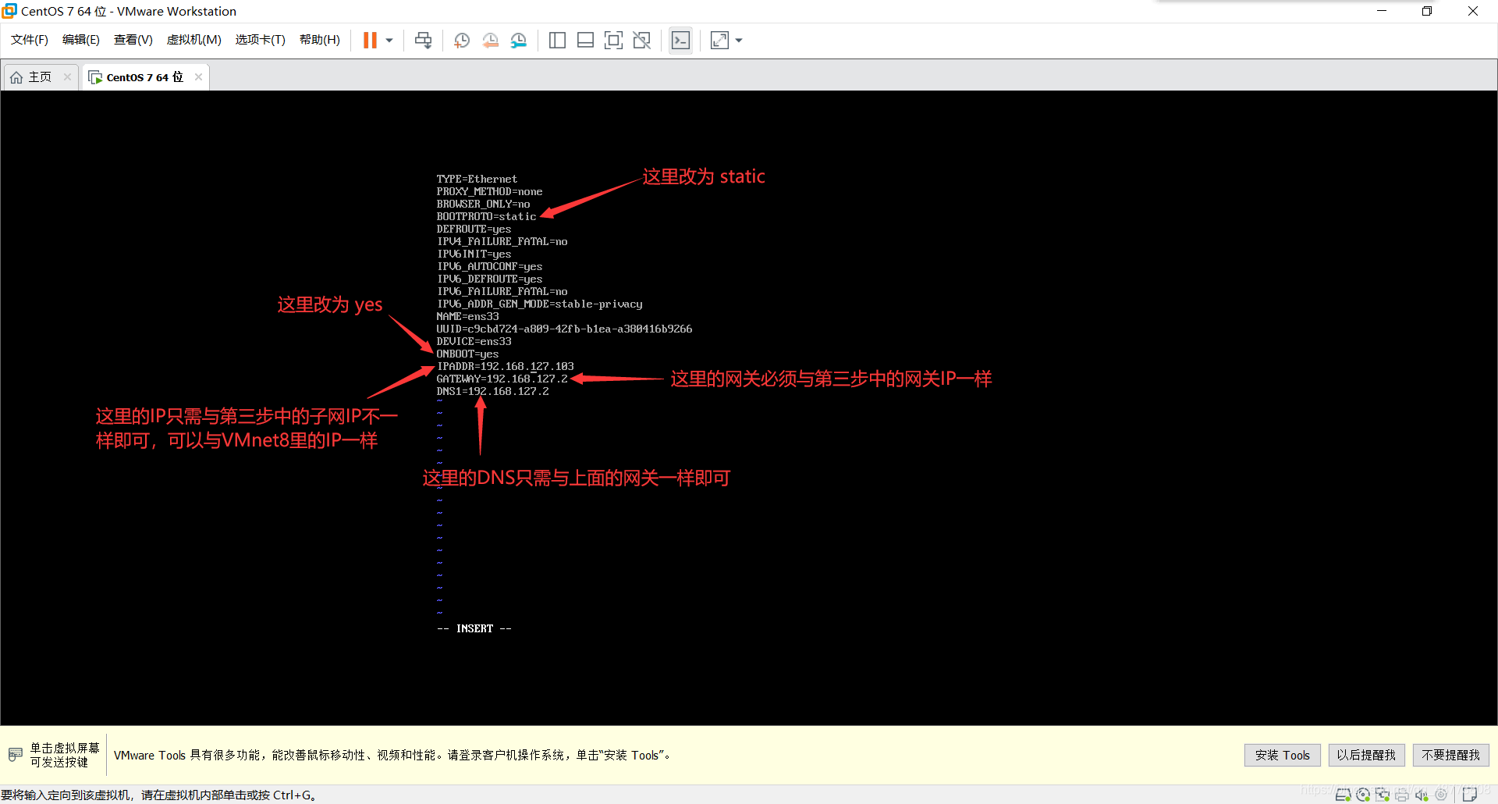The image size is (1498, 804).
Task: Open the snapshot manager
Action: coord(519,40)
